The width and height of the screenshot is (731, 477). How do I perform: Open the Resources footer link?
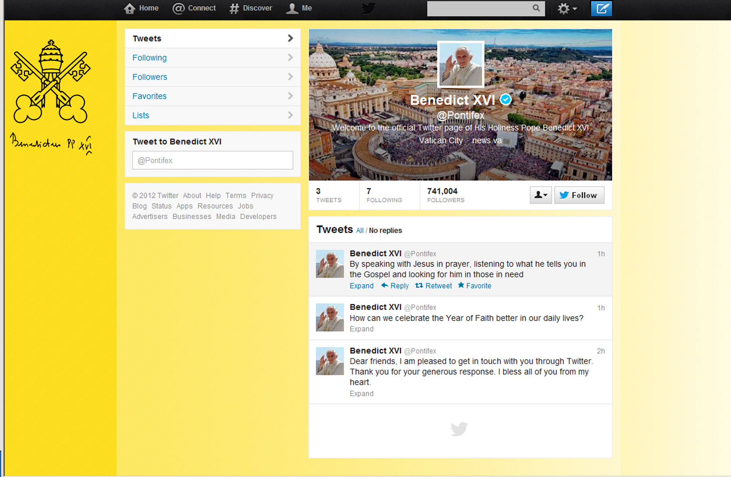215,206
